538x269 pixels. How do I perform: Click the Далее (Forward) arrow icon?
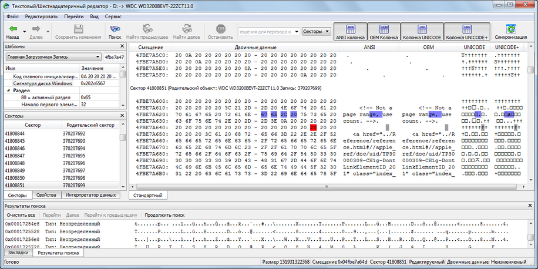pyautogui.click(x=36, y=28)
